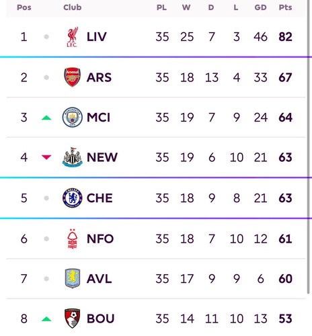The image size is (312, 336).
Task: Open the Manchester City crest
Action: pos(72,117)
